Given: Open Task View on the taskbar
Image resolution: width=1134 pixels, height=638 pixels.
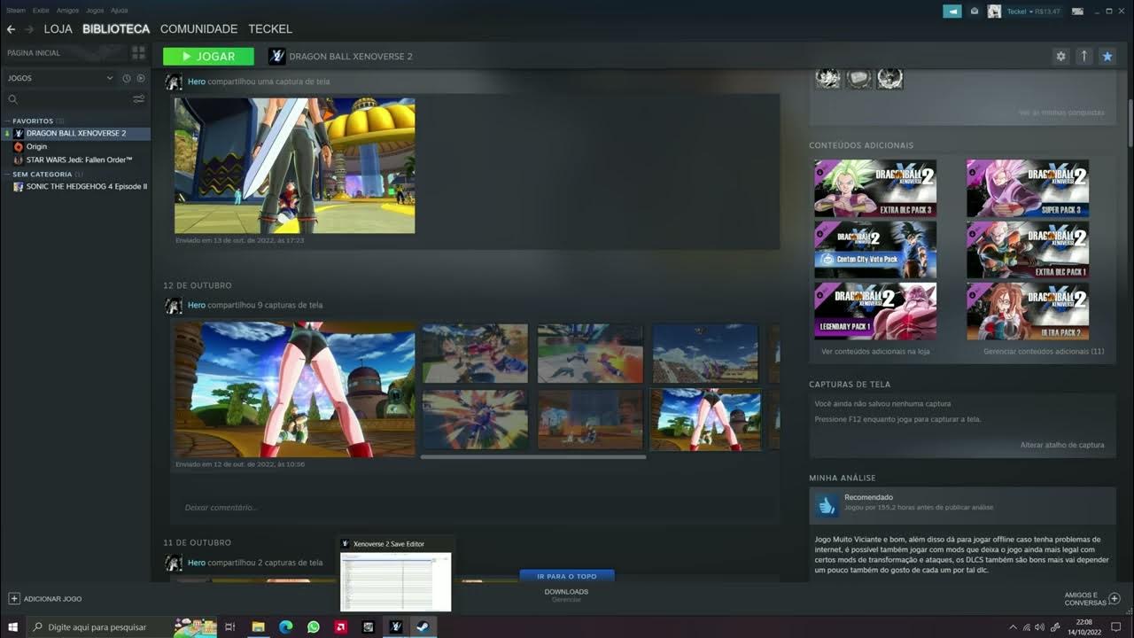Looking at the screenshot, I should pyautogui.click(x=229, y=627).
